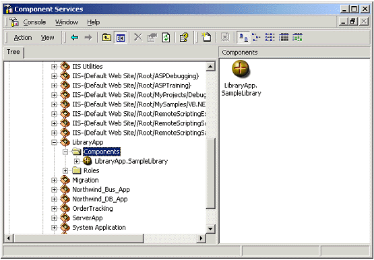The width and height of the screenshot is (374, 260).
Task: Open the Action menu
Action: tap(23, 38)
